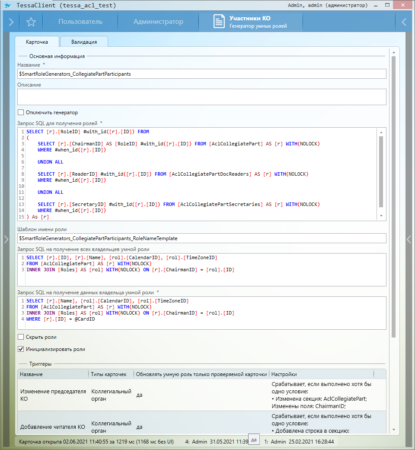415x450 pixels.
Task: Click the favorites star icon
Action: [31, 22]
